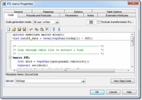
Task: Switch to the Table Options tab
Action: point(114,12)
